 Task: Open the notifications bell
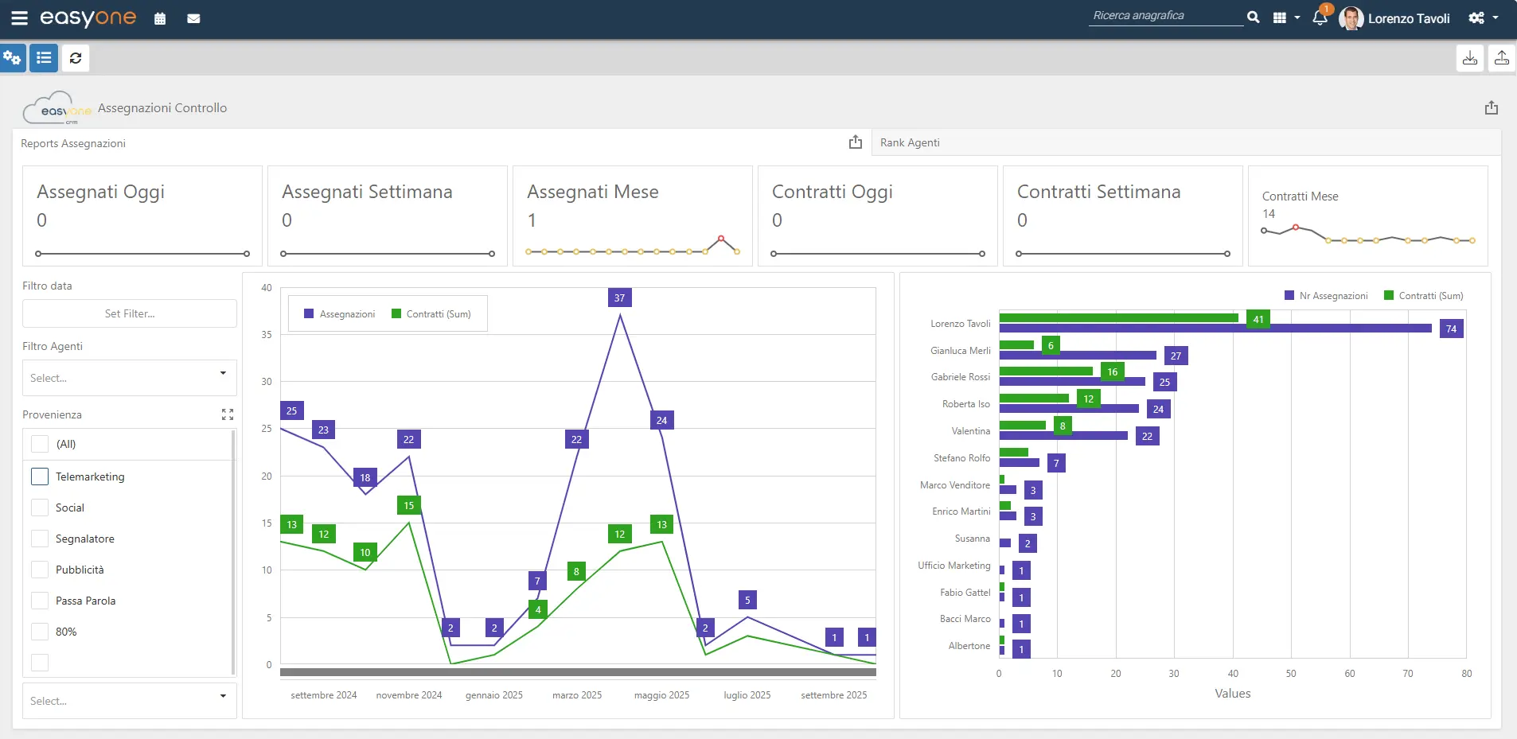pyautogui.click(x=1319, y=18)
